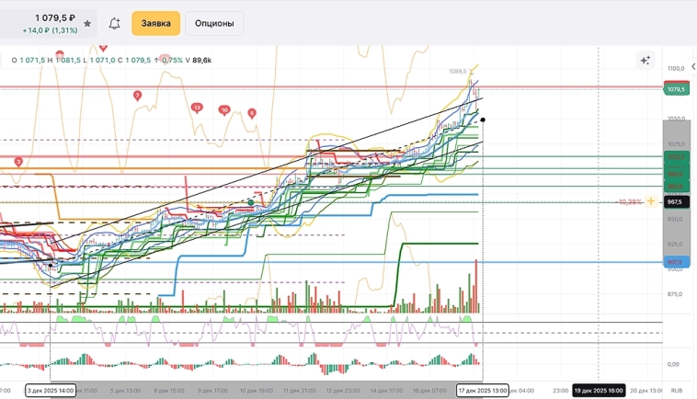Click the red marker numbered 7
The height and width of the screenshot is (399, 697).
137,96
